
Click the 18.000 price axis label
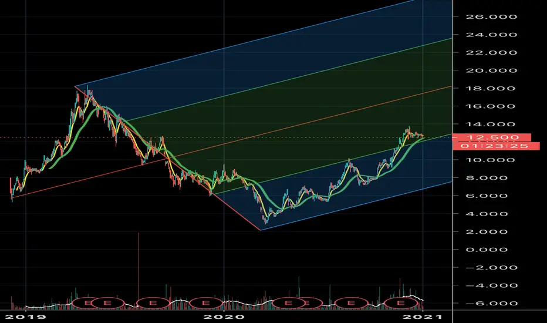point(491,88)
